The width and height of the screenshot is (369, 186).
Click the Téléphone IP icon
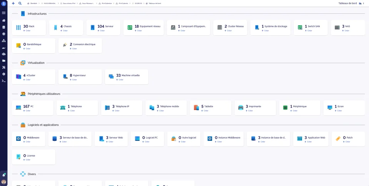point(107,108)
